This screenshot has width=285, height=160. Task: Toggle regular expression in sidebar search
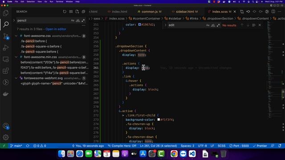pyautogui.click(x=83, y=20)
